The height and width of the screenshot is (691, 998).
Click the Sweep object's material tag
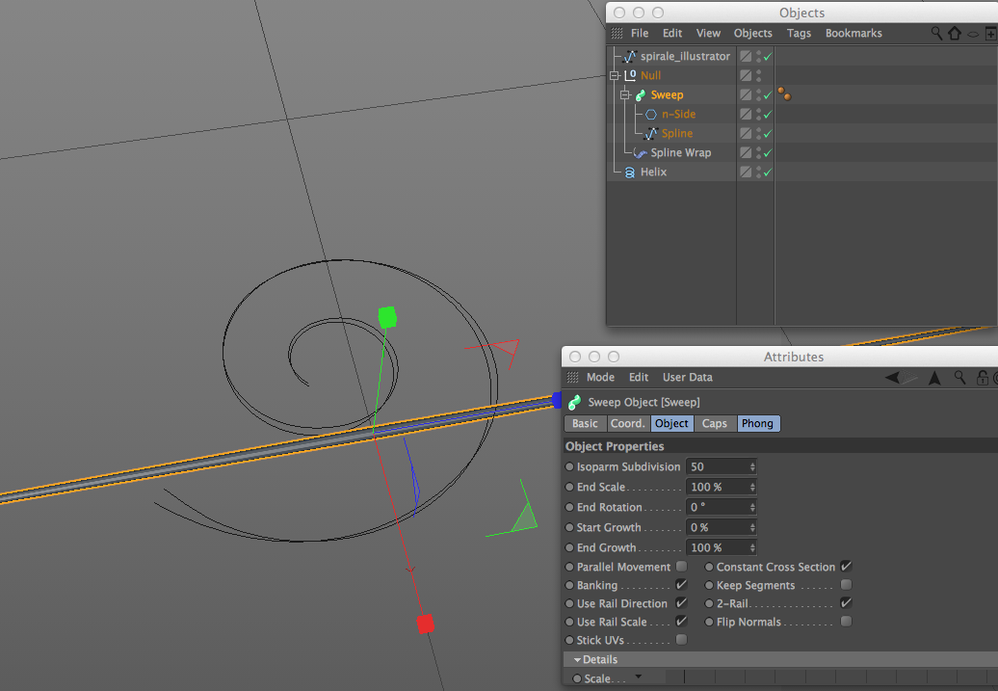pos(784,94)
